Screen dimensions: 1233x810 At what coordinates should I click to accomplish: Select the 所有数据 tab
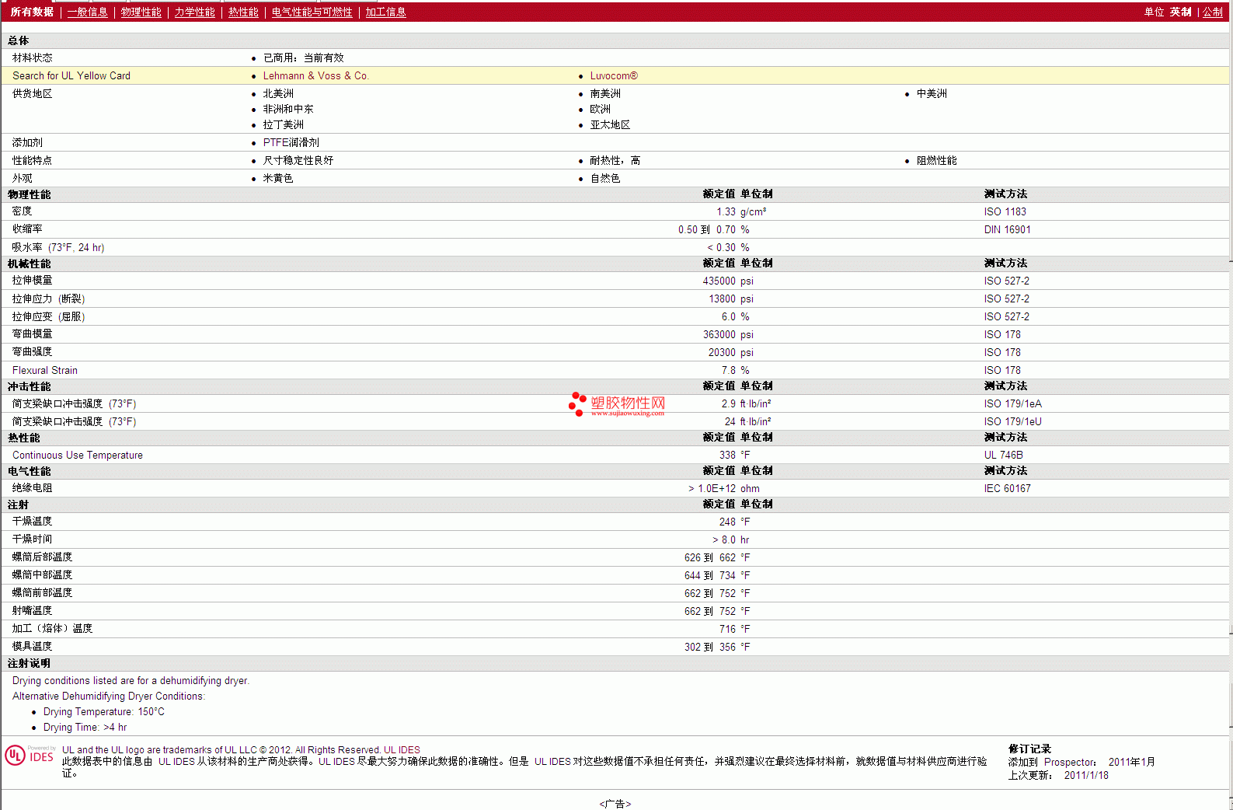pyautogui.click(x=32, y=12)
